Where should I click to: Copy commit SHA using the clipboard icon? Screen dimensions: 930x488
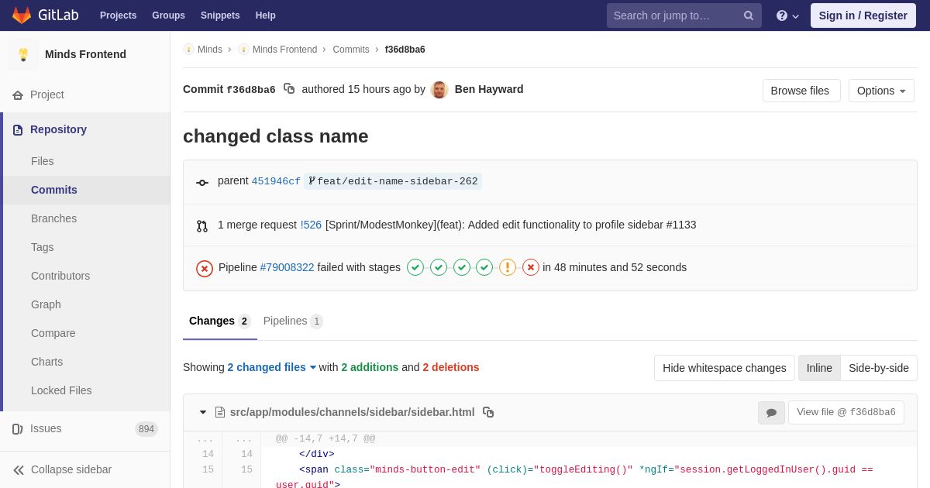[289, 89]
